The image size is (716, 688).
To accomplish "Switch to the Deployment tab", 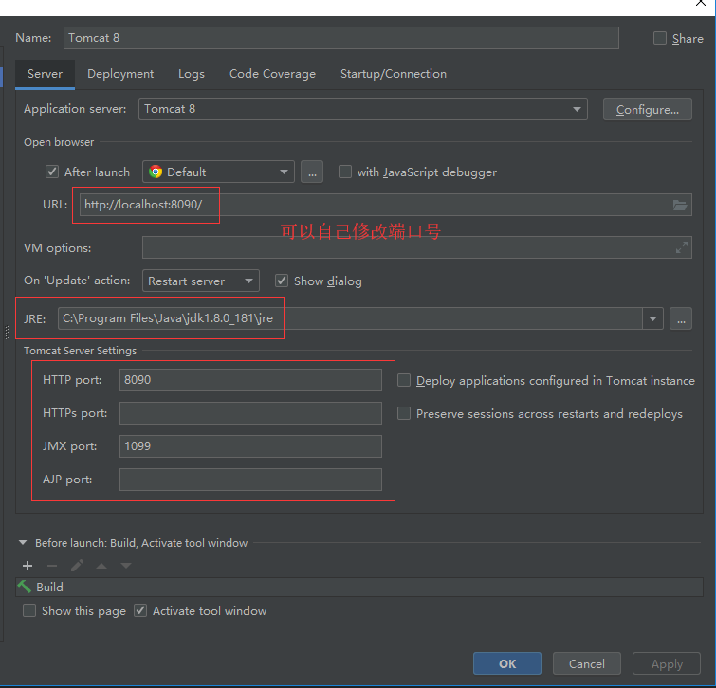I will click(120, 74).
